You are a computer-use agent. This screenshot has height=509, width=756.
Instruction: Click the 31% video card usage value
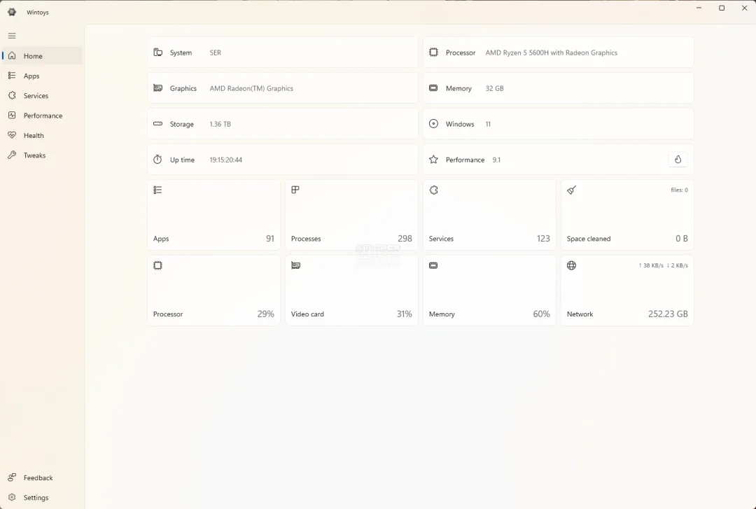click(x=405, y=314)
